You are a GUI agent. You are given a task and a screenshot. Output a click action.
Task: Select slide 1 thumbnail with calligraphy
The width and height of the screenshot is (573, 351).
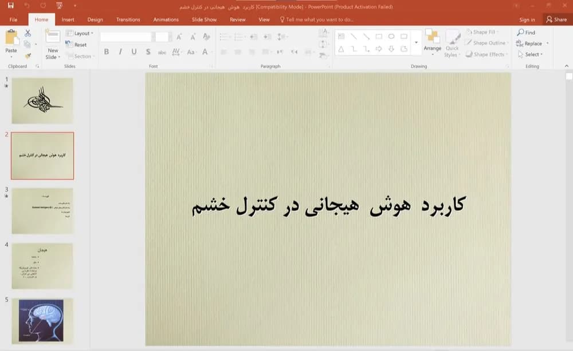coord(42,101)
